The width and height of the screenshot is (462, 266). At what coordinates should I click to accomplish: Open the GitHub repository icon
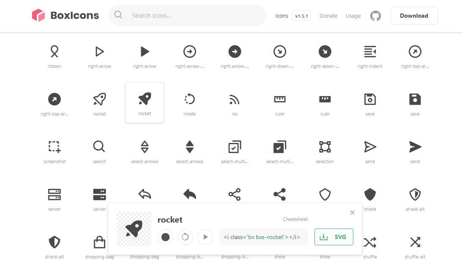pyautogui.click(x=375, y=16)
